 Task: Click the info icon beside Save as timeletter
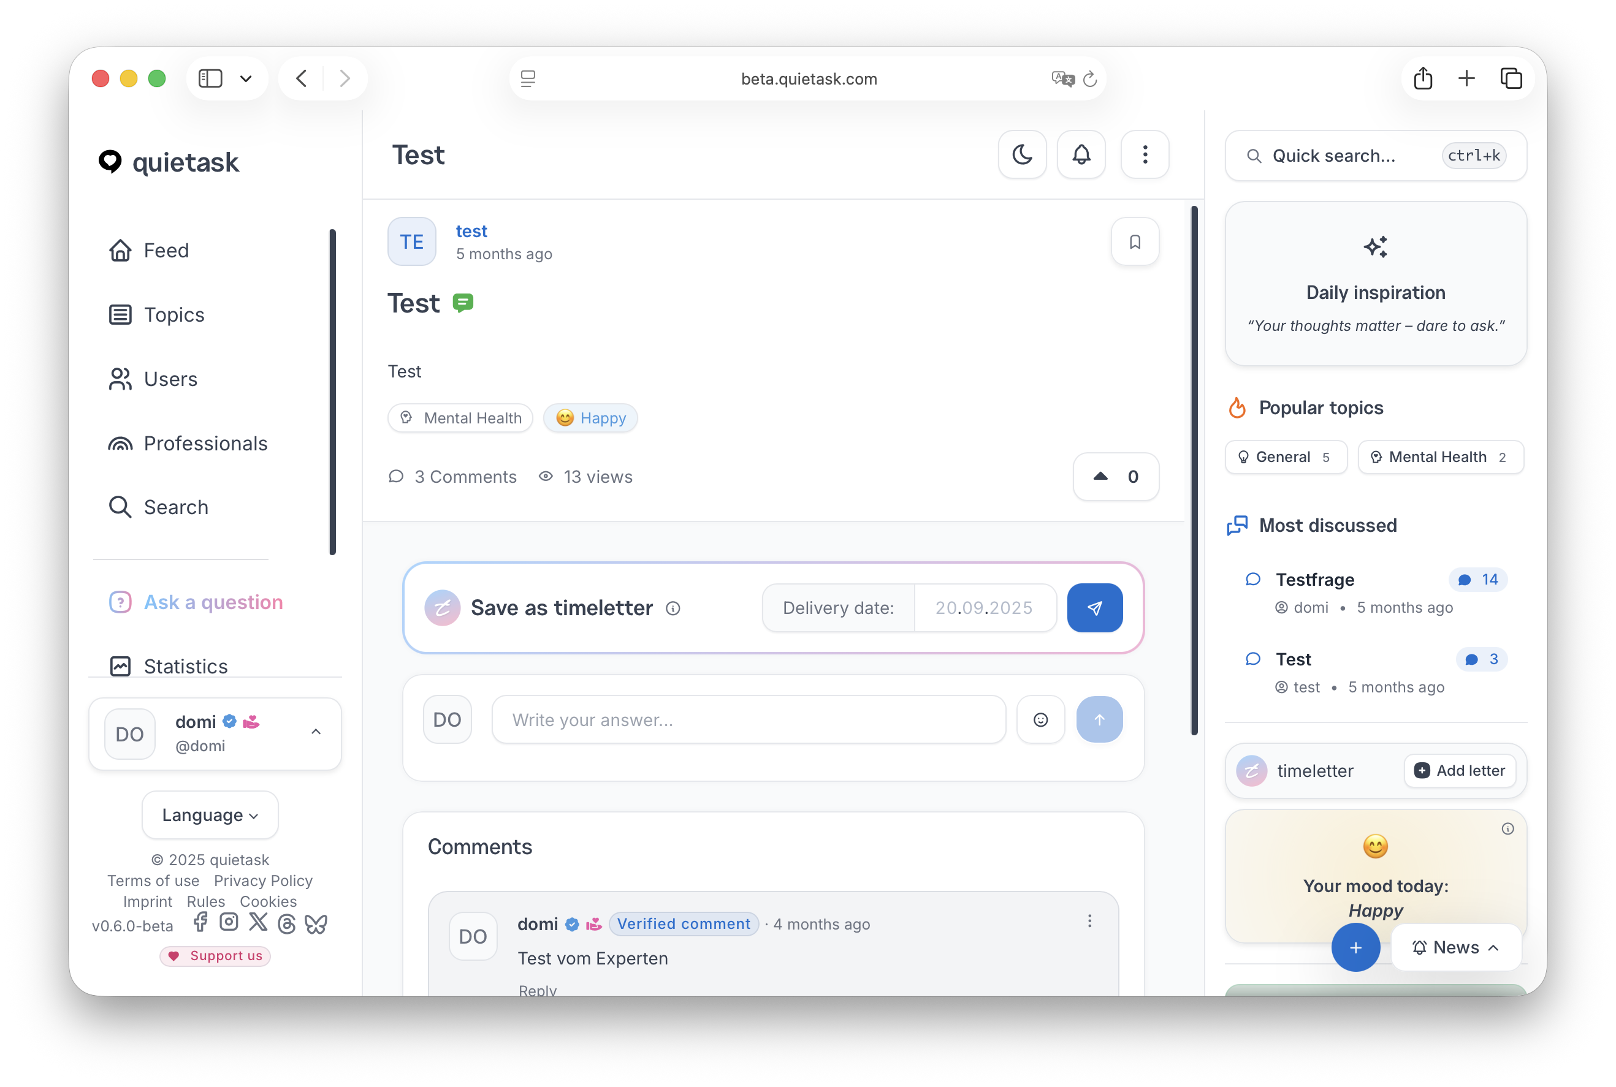click(673, 608)
